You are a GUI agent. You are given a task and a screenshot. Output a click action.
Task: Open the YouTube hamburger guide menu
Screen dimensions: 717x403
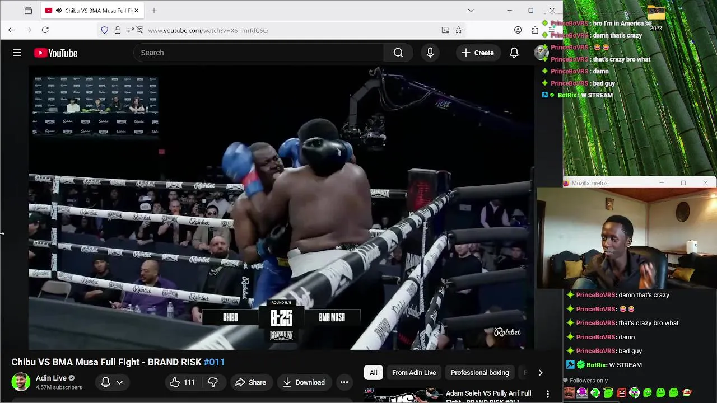click(x=17, y=53)
